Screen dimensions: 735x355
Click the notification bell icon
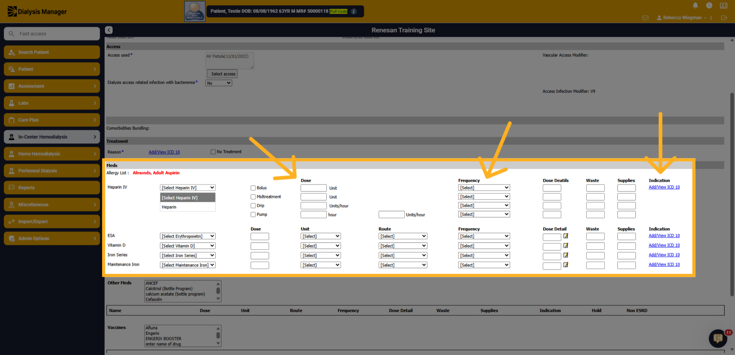pos(695,6)
